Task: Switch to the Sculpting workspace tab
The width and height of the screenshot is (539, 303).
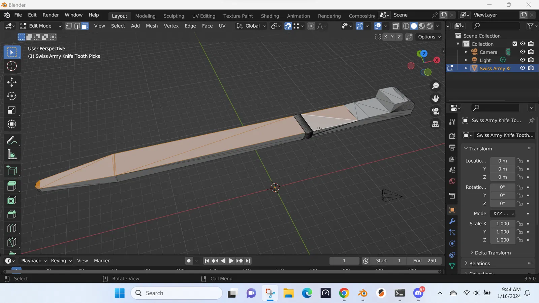Action: point(173,16)
